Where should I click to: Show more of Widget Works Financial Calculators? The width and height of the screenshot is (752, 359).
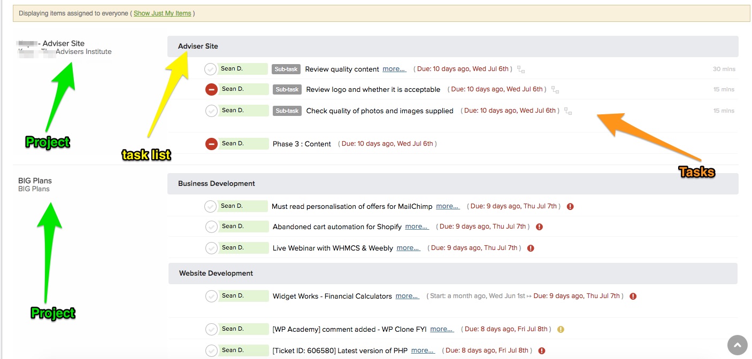[x=407, y=296]
